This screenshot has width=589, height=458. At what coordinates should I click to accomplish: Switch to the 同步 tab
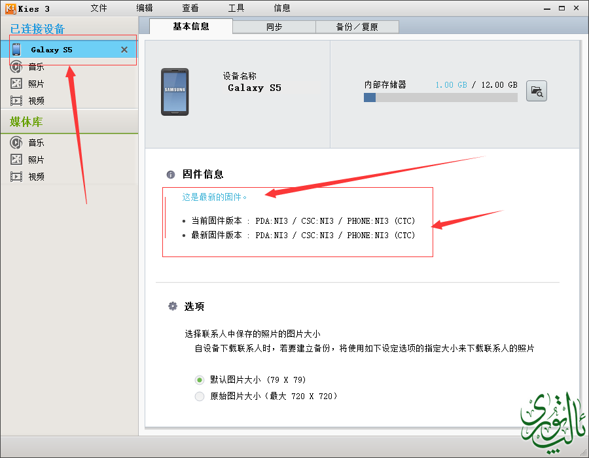pos(274,27)
